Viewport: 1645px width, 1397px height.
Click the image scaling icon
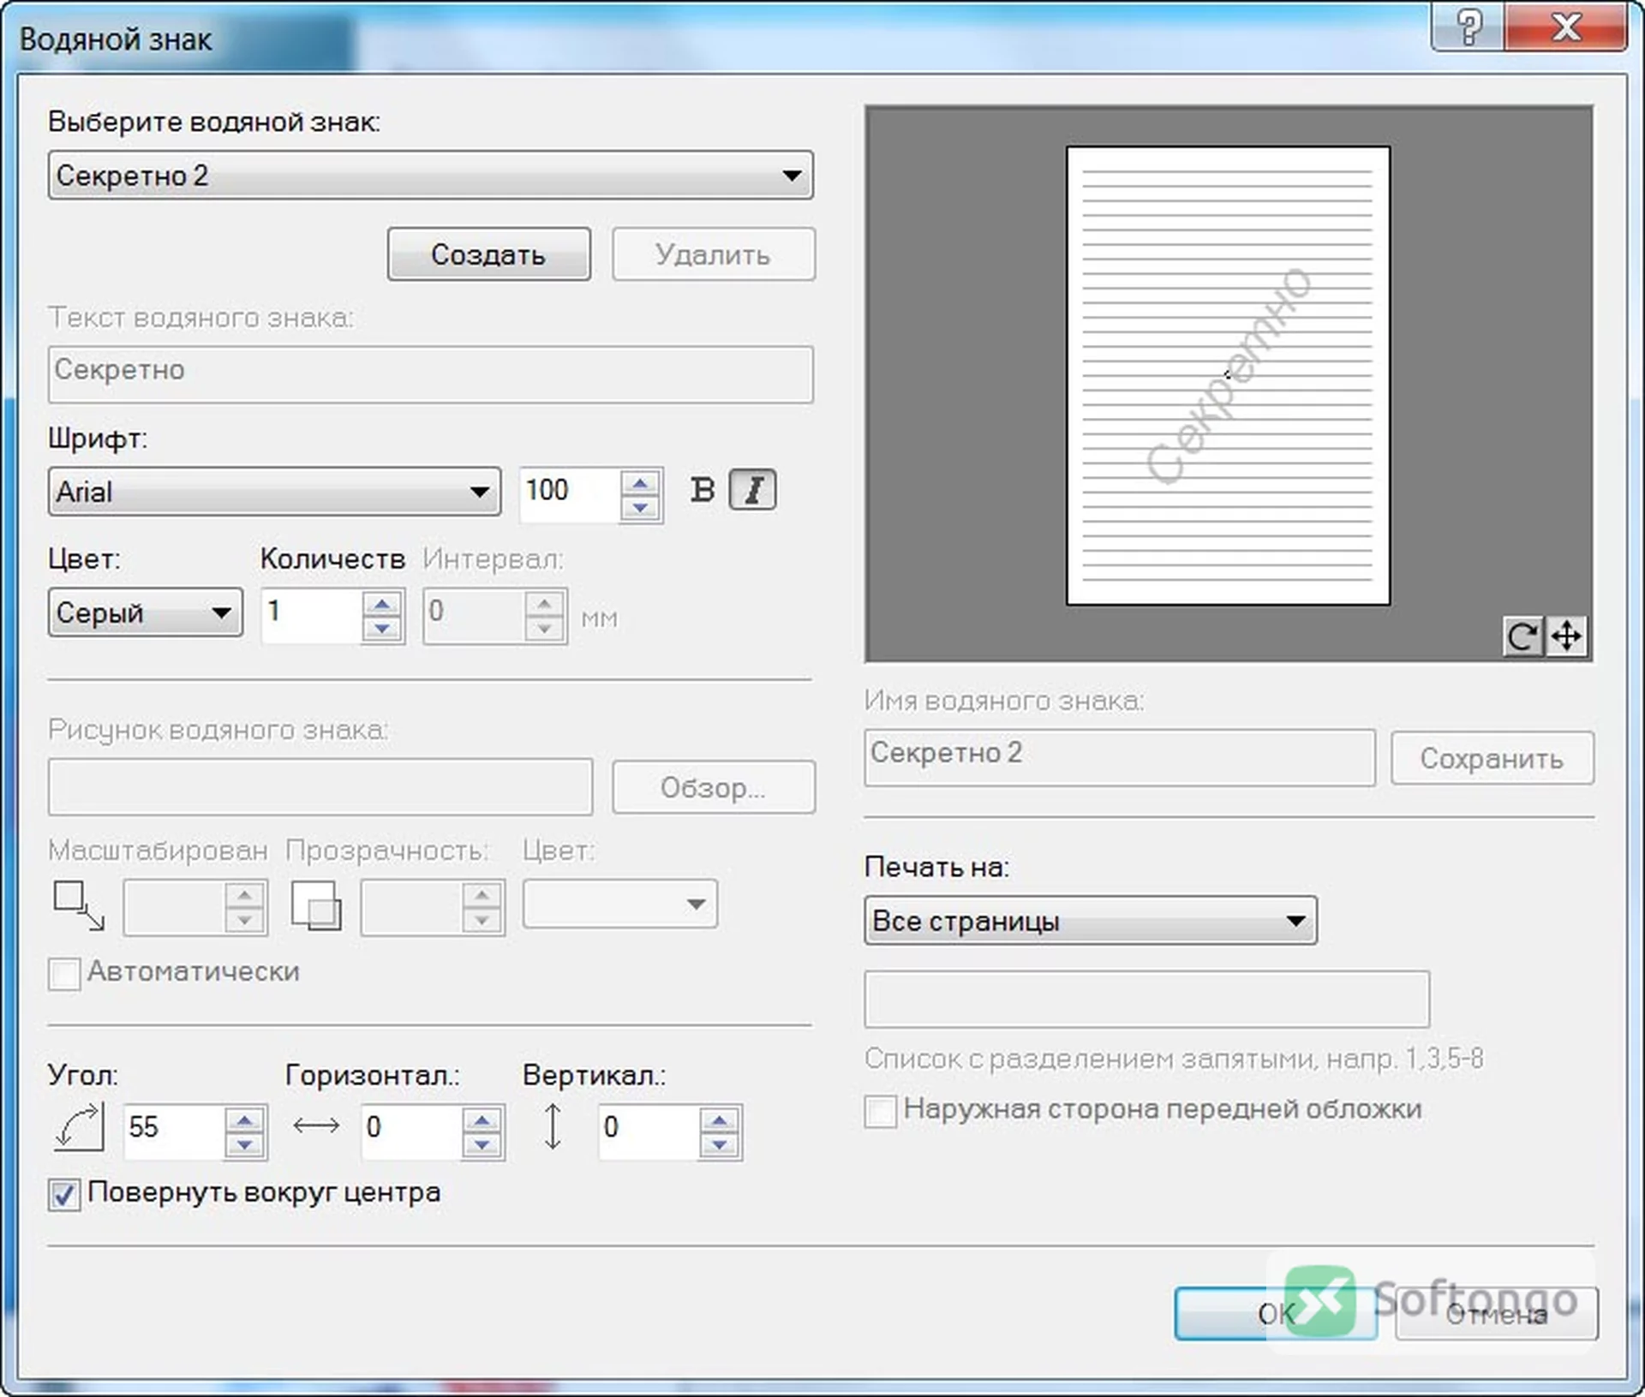coord(79,906)
